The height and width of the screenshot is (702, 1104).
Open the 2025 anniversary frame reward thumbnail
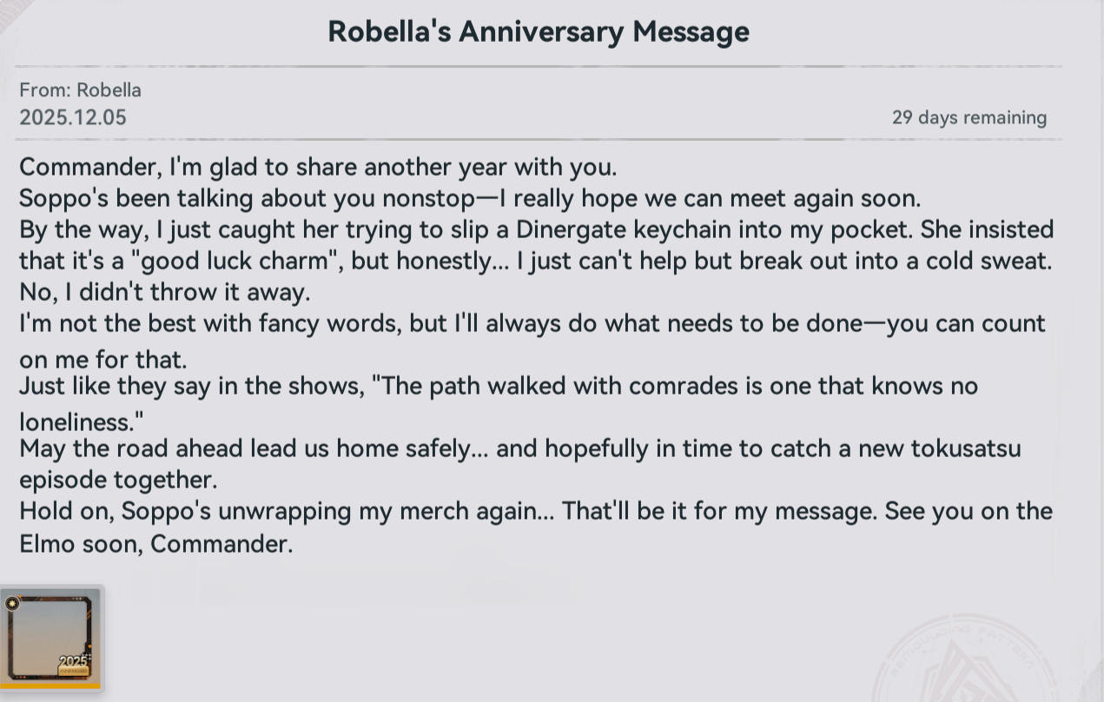[x=50, y=637]
